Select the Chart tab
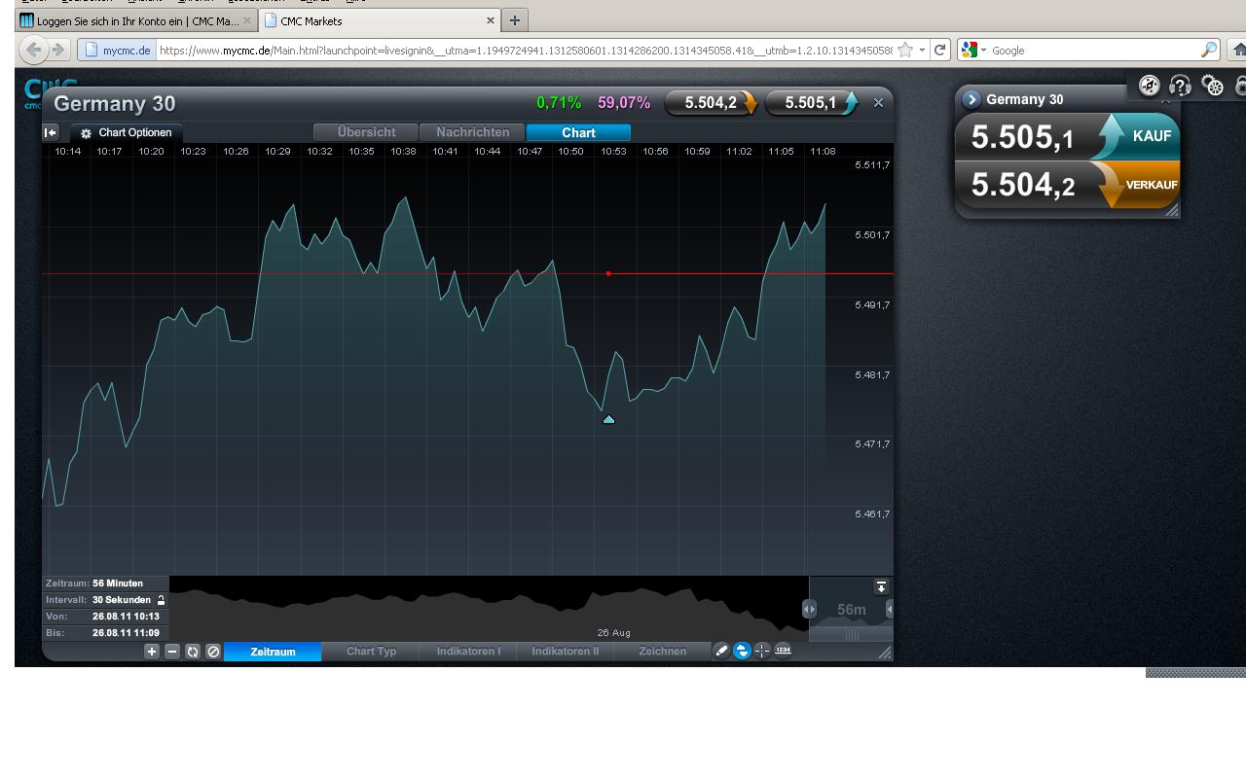This screenshot has width=1246, height=778. pos(578,132)
